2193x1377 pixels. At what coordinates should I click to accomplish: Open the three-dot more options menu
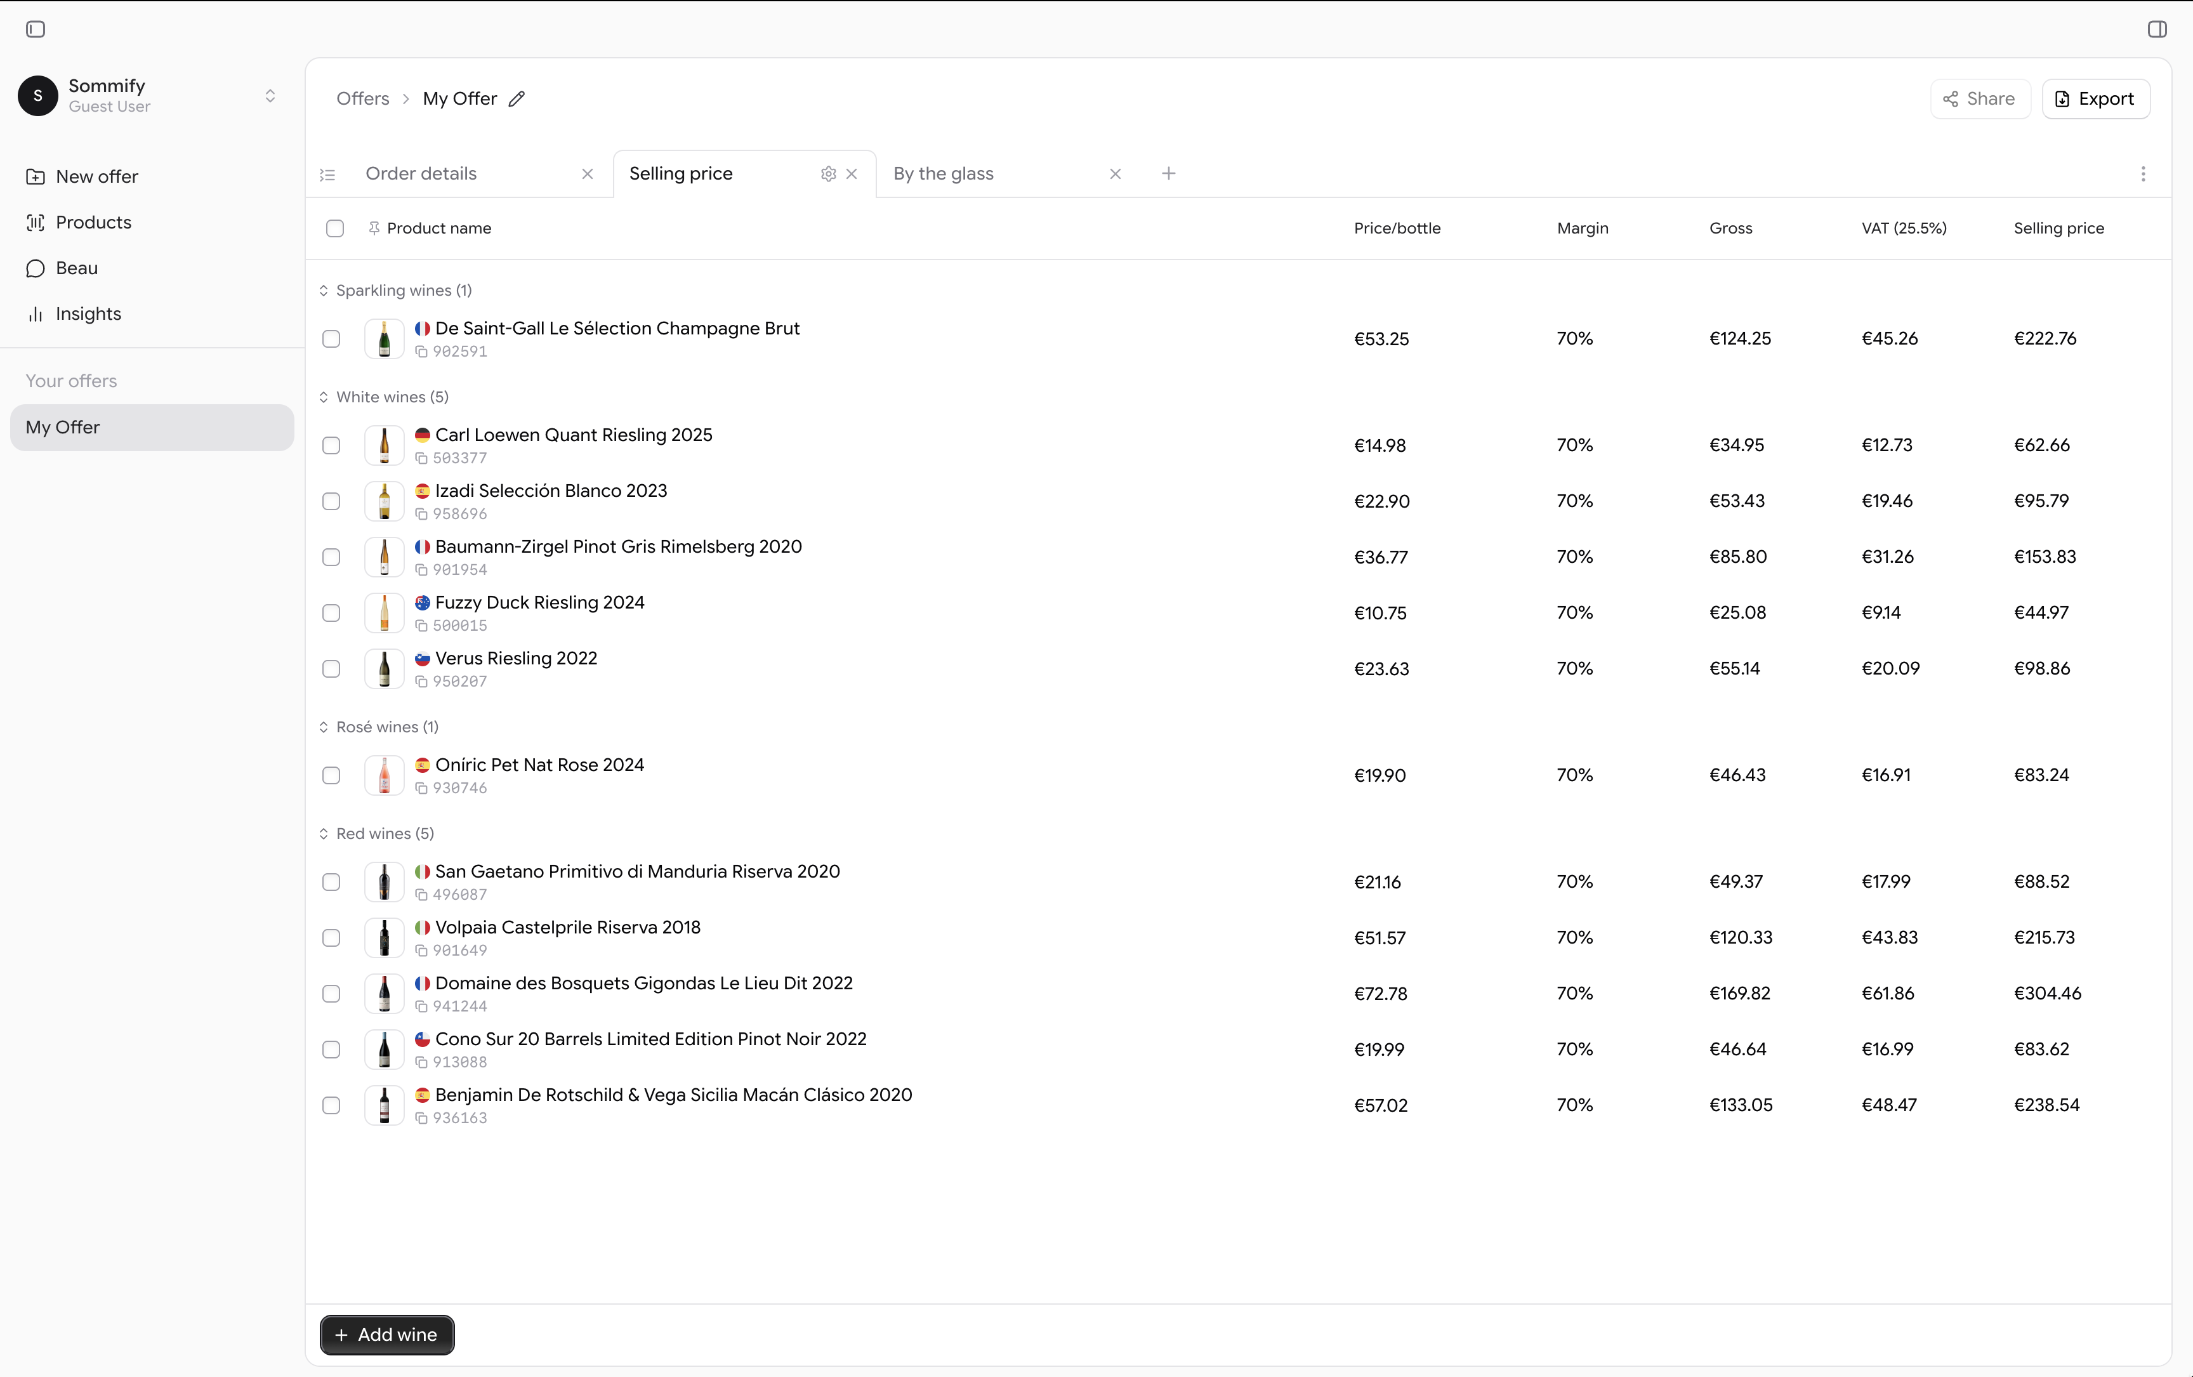[x=2143, y=174]
